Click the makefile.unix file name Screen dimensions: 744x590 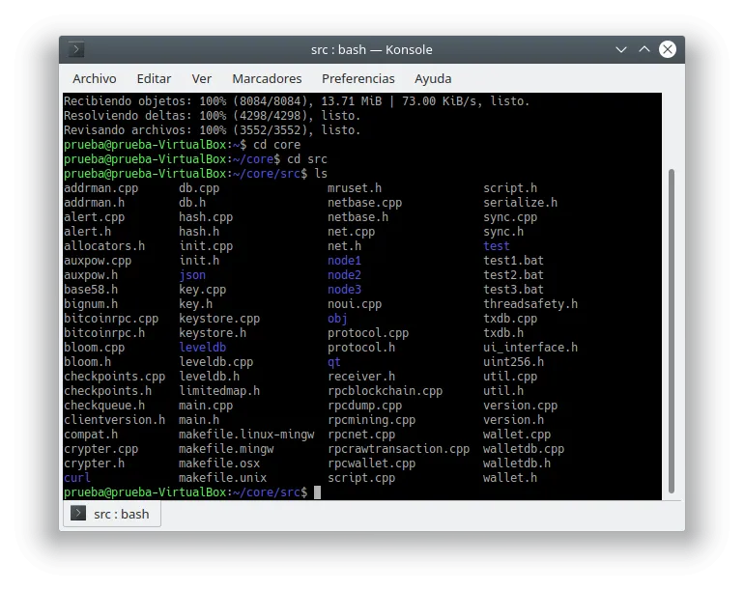(x=222, y=478)
